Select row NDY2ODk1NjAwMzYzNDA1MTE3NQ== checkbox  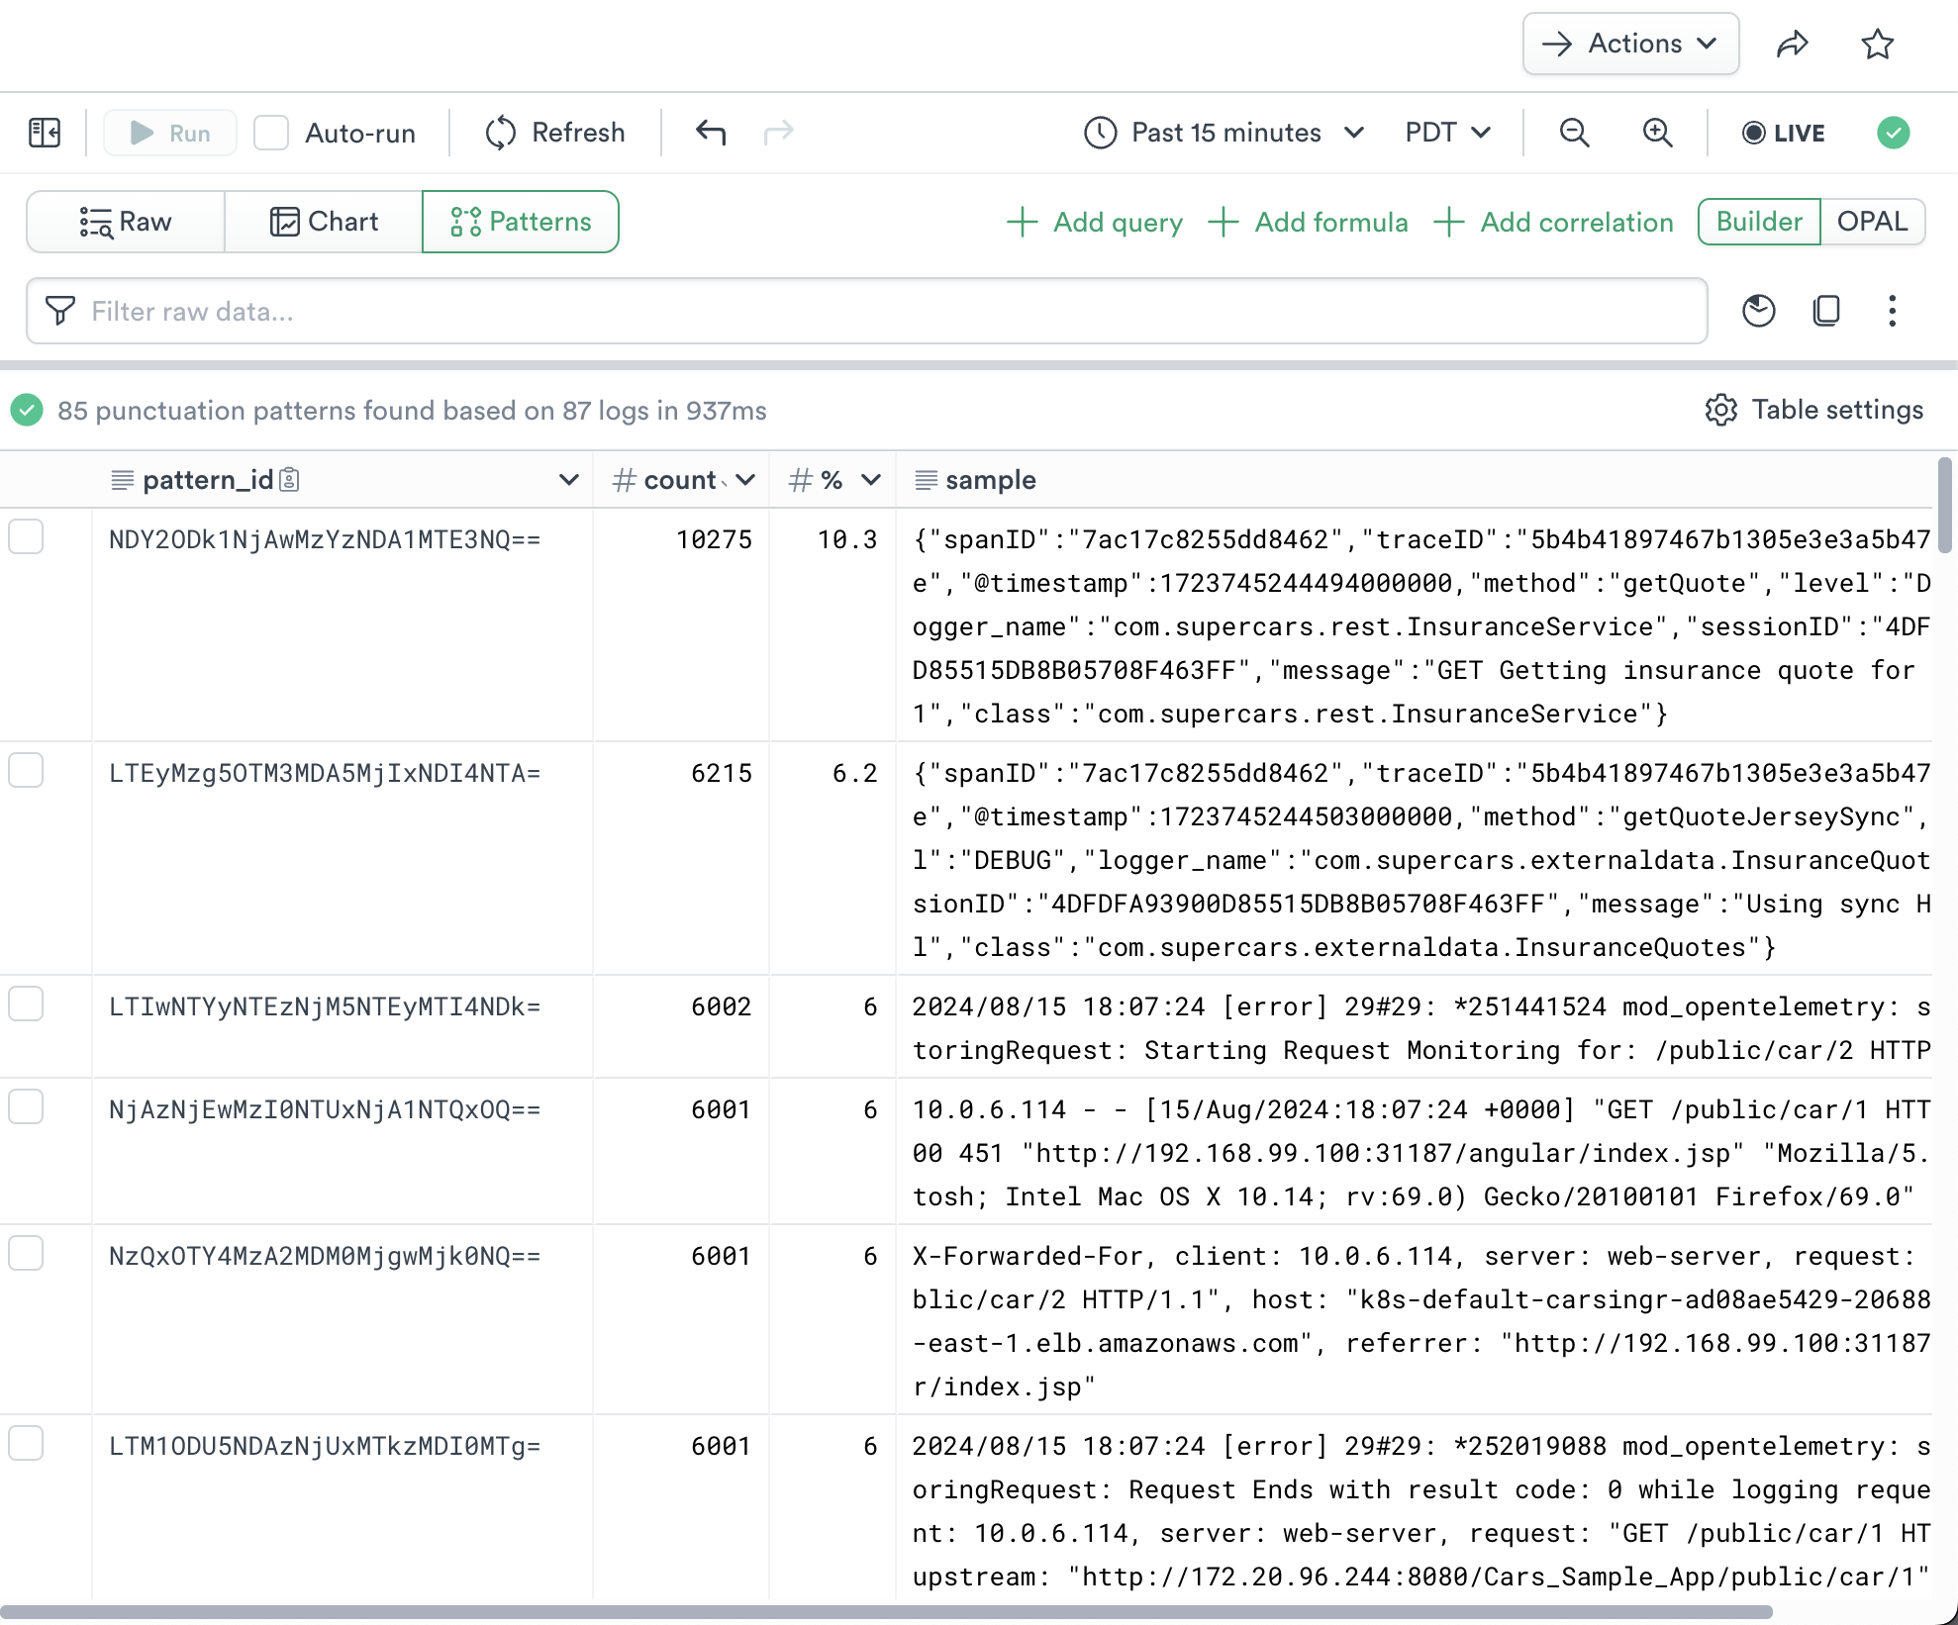26,536
